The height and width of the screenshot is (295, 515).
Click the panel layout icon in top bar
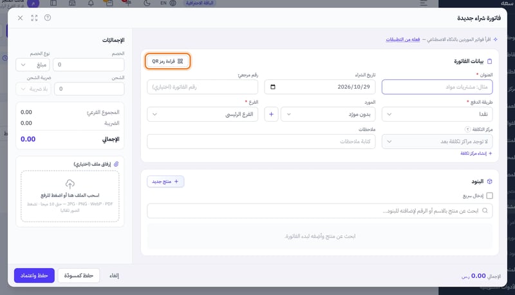click(53, 3)
